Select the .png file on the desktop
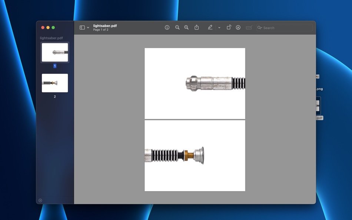 coord(319,82)
